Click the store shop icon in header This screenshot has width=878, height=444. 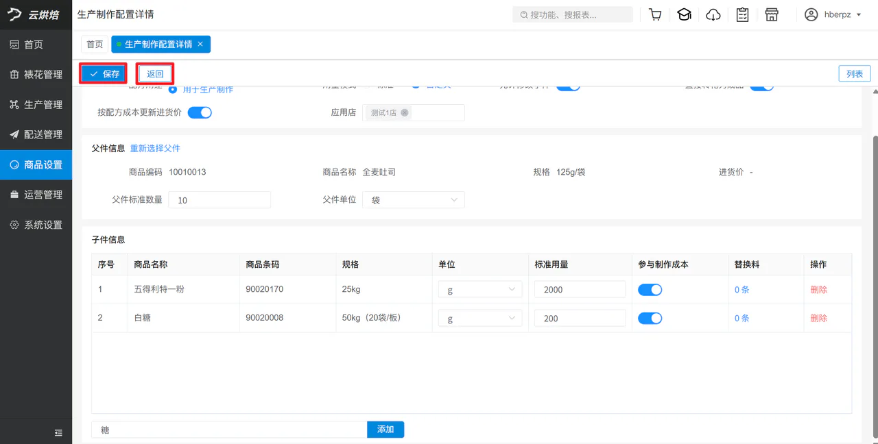[772, 14]
